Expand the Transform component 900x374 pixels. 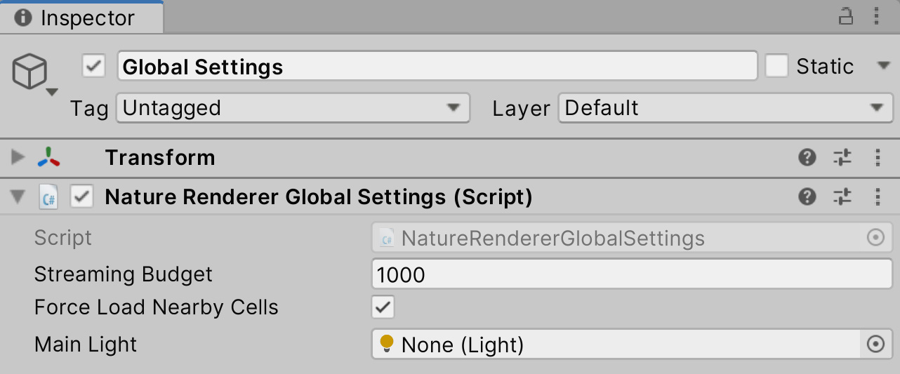click(x=18, y=158)
